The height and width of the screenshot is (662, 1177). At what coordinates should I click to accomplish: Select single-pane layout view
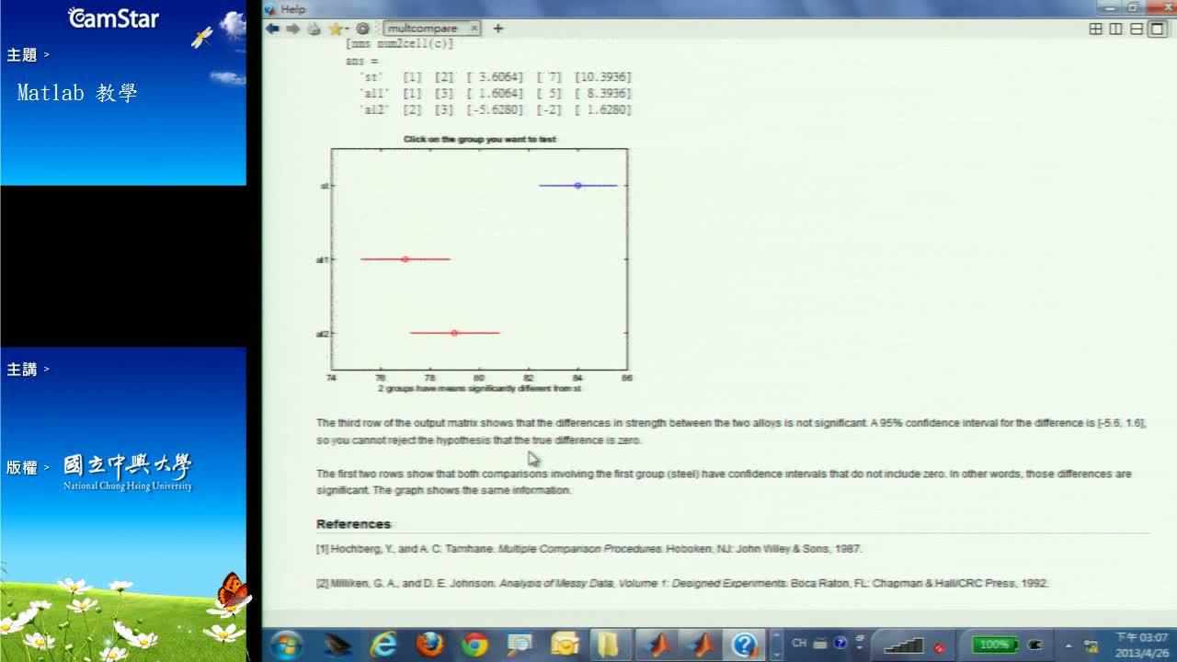point(1157,29)
